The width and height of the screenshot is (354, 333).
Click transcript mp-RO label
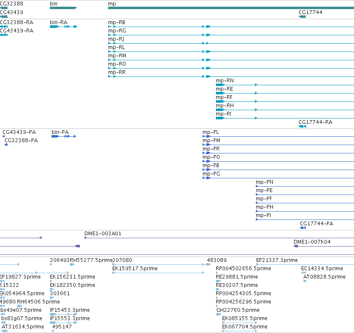coord(117,64)
